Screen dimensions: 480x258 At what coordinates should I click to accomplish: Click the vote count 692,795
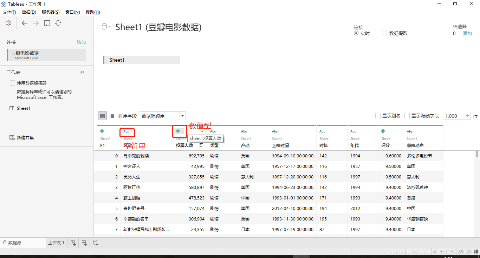(196, 156)
